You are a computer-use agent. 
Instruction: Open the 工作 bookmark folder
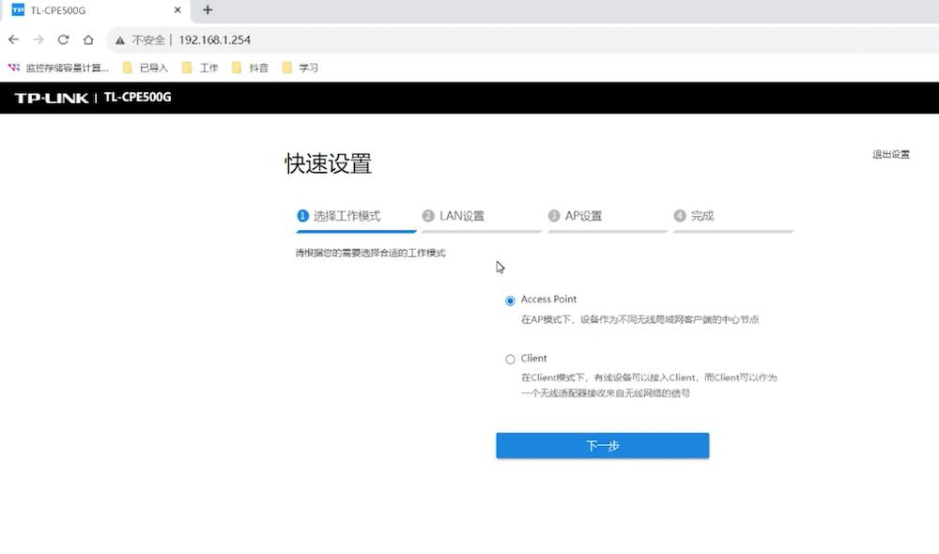200,68
